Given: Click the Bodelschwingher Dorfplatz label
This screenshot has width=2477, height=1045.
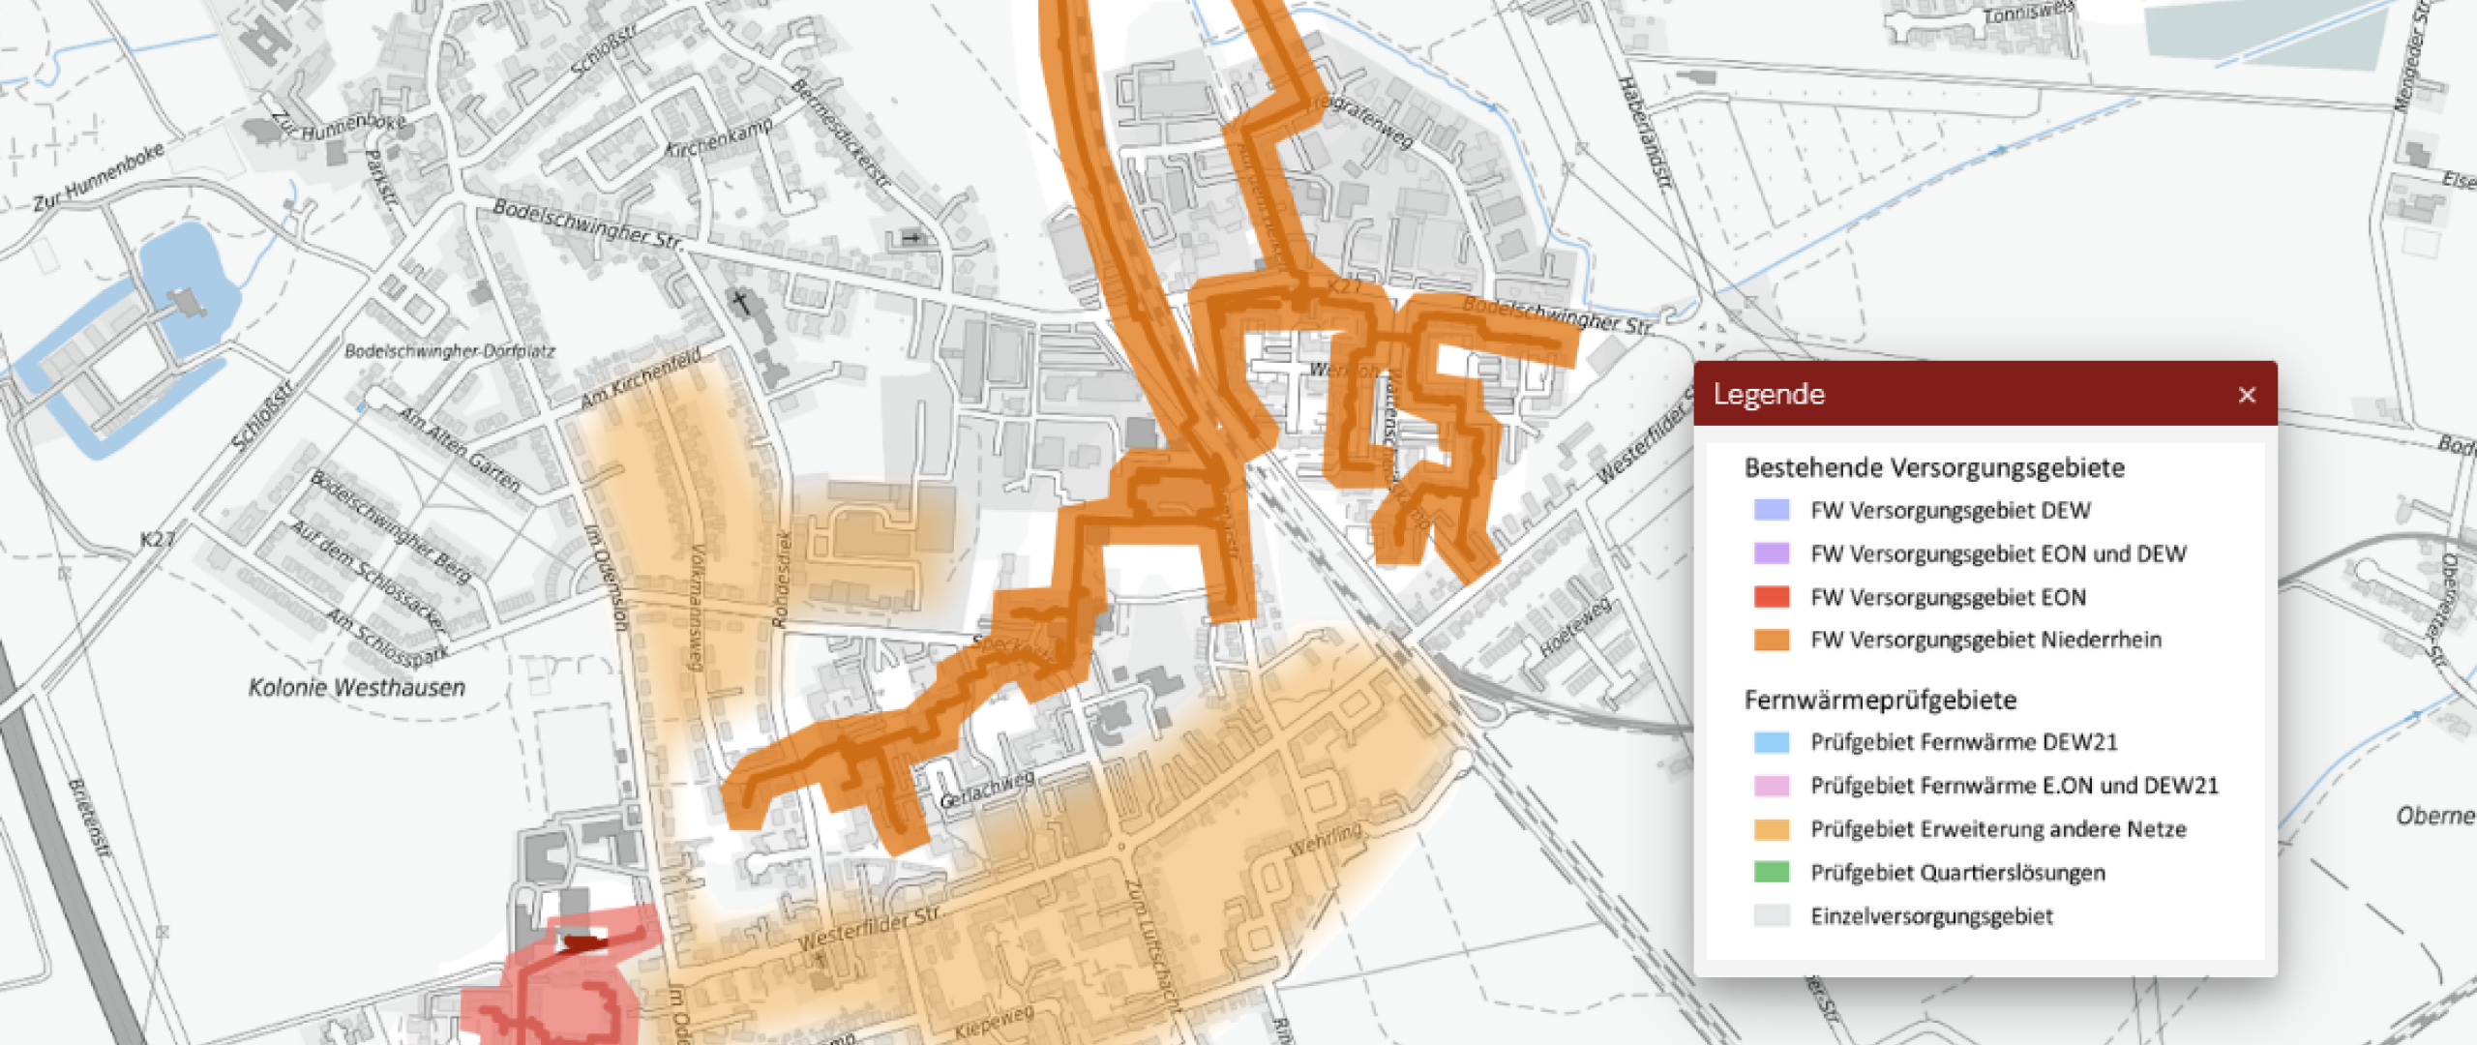Looking at the screenshot, I should click(450, 351).
